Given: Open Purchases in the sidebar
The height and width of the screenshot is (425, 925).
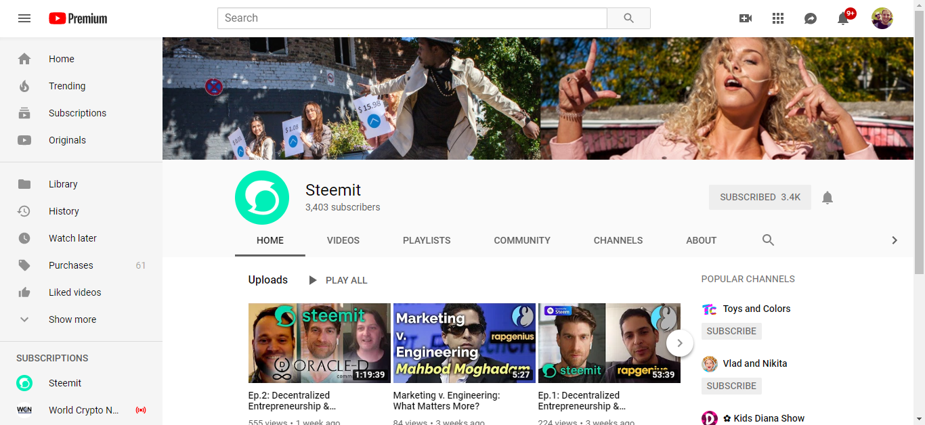Looking at the screenshot, I should click(81, 265).
